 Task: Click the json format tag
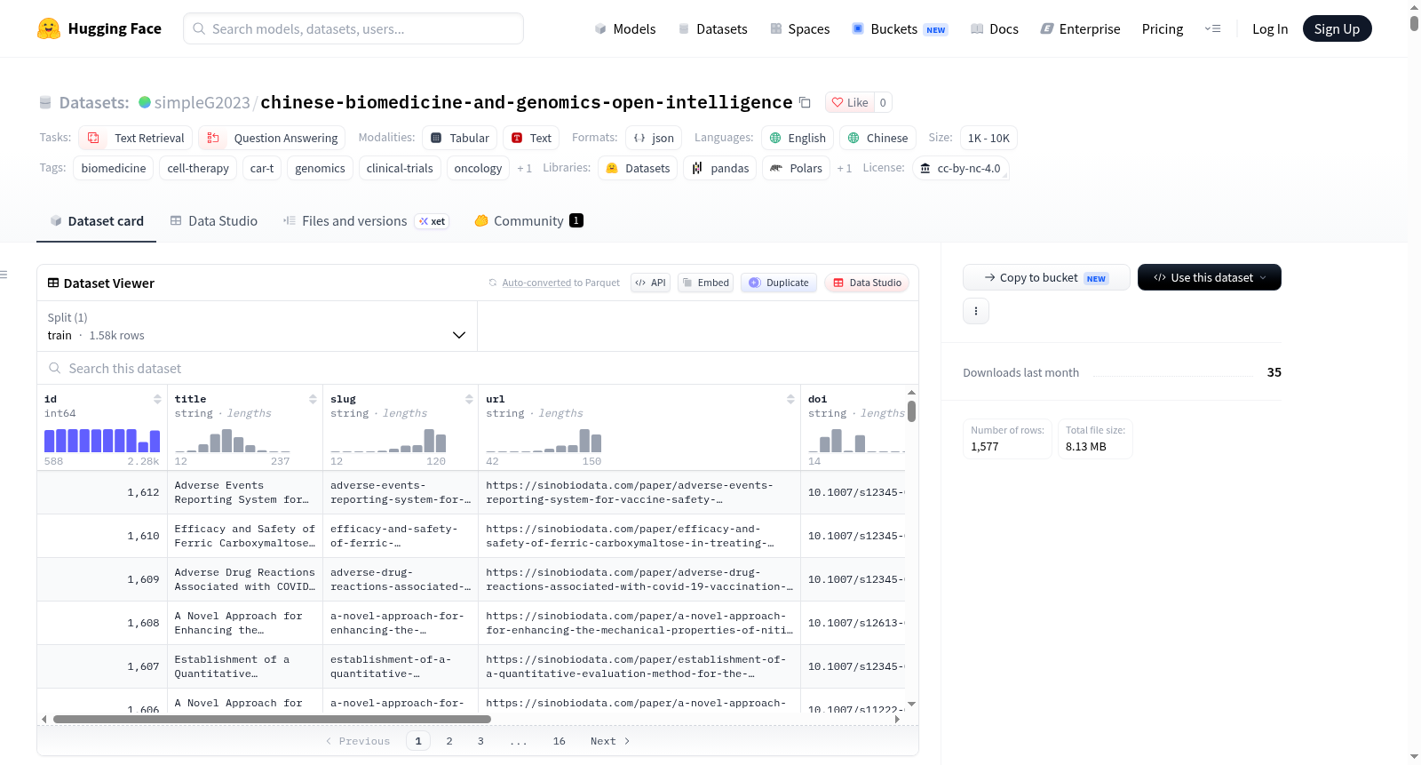(654, 138)
